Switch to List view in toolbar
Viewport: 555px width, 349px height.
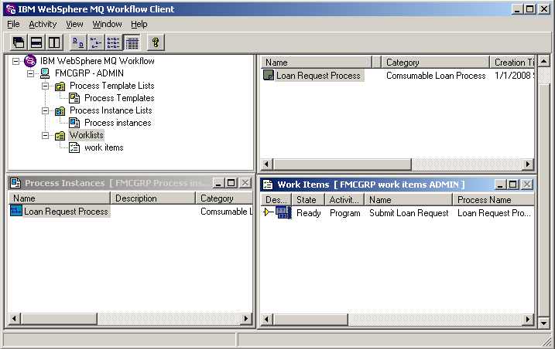coord(114,42)
